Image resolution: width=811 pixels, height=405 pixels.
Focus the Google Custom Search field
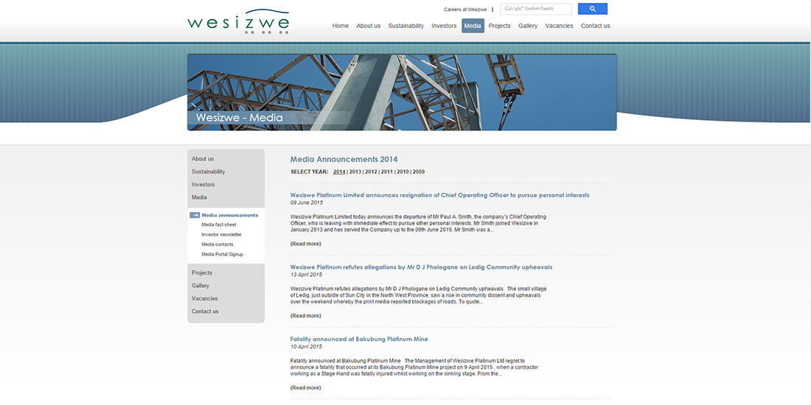pyautogui.click(x=536, y=9)
